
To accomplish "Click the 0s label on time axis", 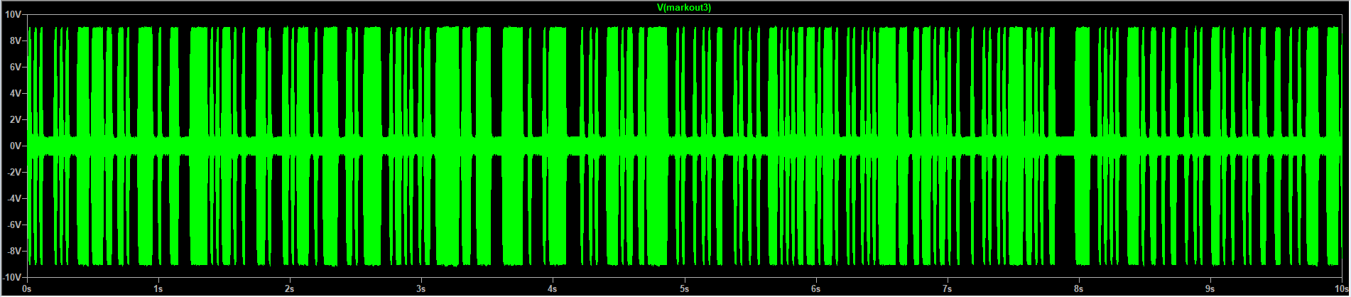I will [x=27, y=290].
